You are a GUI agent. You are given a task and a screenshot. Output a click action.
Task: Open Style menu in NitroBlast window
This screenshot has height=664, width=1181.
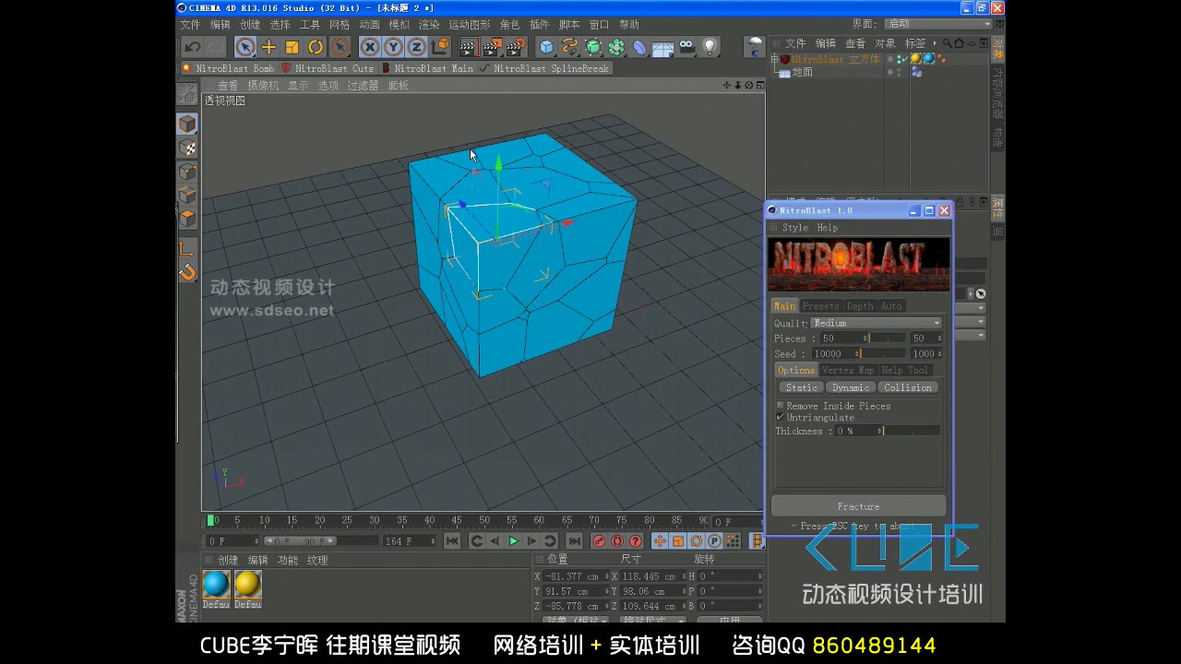794,228
